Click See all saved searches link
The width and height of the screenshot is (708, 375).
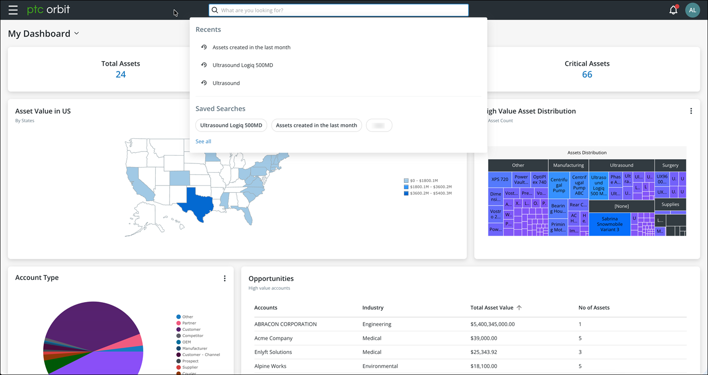click(203, 141)
